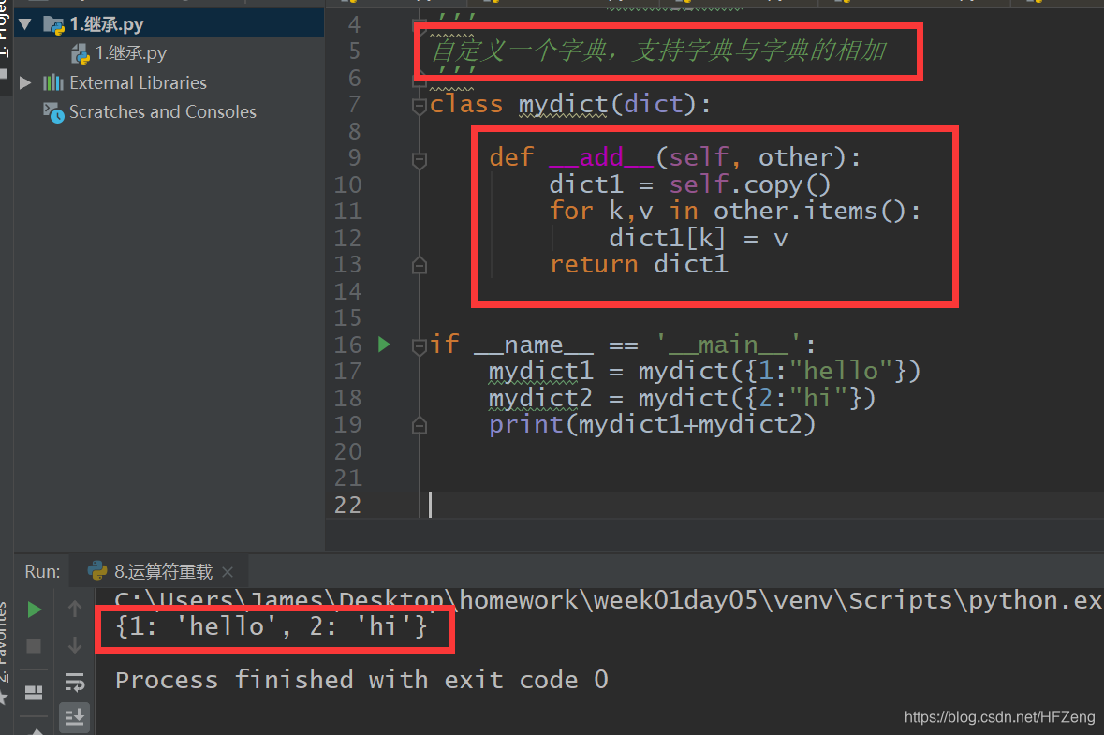
Task: Click the green run gutter icon at line 16
Action: [x=384, y=345]
